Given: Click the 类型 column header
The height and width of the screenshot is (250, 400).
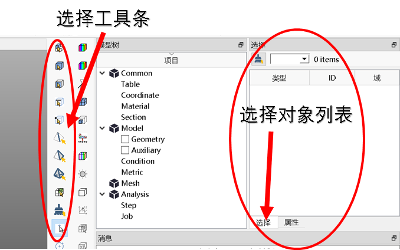Looking at the screenshot, I should click(278, 78).
